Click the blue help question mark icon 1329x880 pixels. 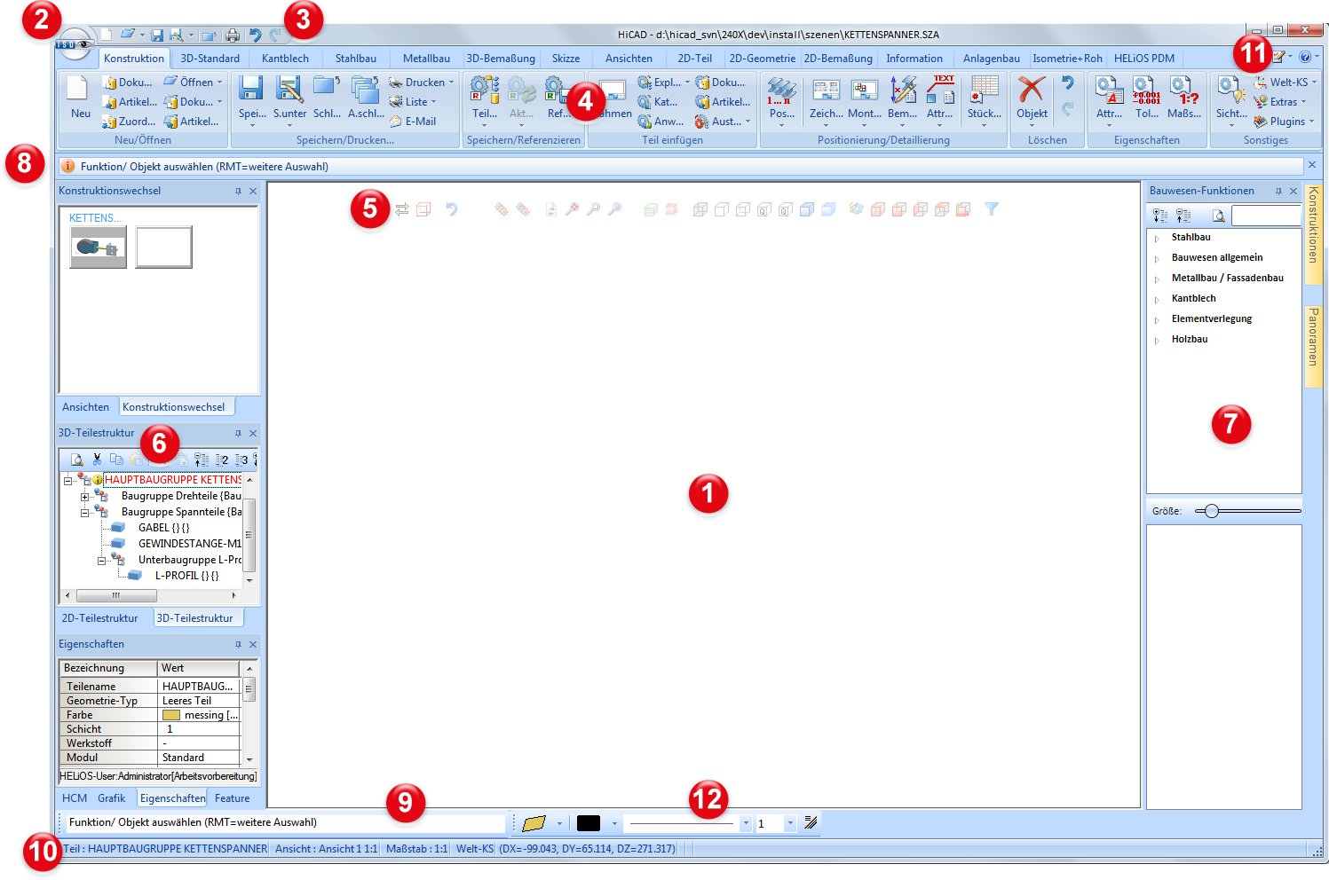1305,57
